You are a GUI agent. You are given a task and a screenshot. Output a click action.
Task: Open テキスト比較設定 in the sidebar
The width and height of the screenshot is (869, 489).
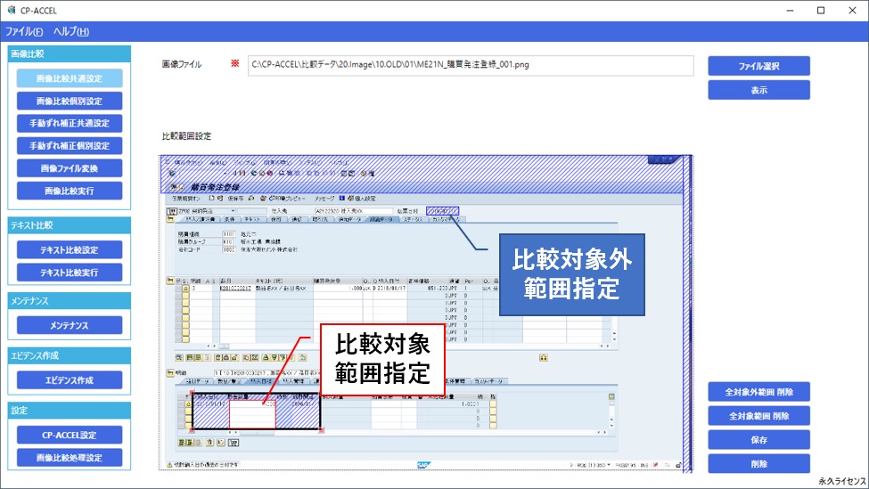tap(70, 249)
